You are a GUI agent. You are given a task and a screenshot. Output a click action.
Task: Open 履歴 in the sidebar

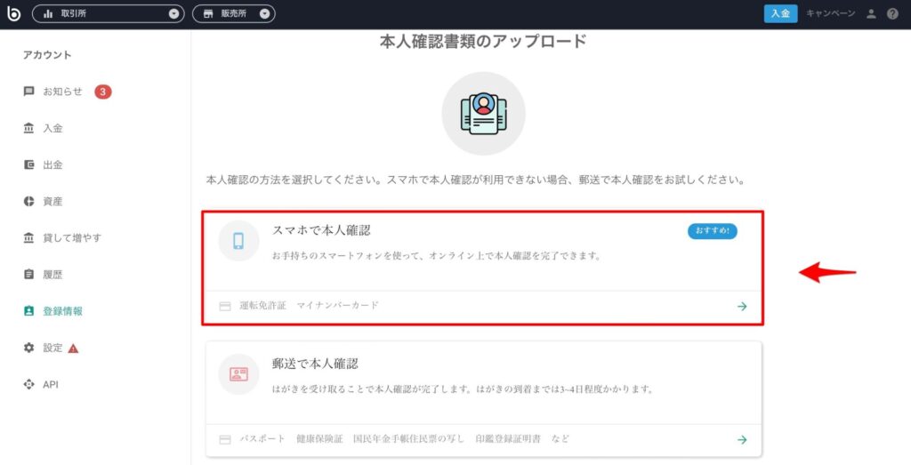52,275
